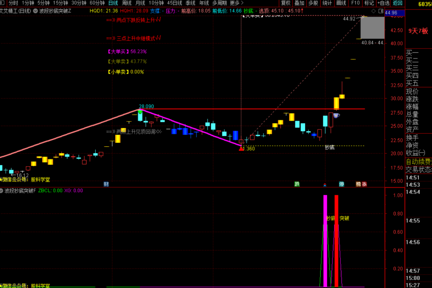The height and width of the screenshot is (288, 432).
Task: Switch to the 周线 weekly tab
Action: pyautogui.click(x=127, y=3)
